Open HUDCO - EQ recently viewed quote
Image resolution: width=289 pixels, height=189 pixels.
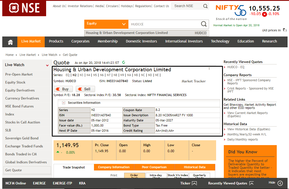pos(236,67)
